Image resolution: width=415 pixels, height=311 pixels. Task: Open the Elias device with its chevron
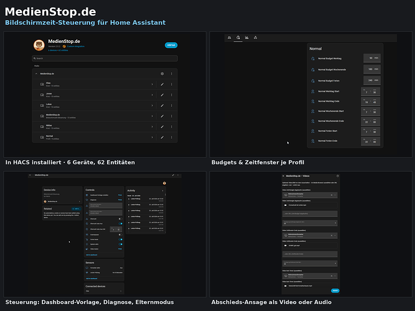152,84
